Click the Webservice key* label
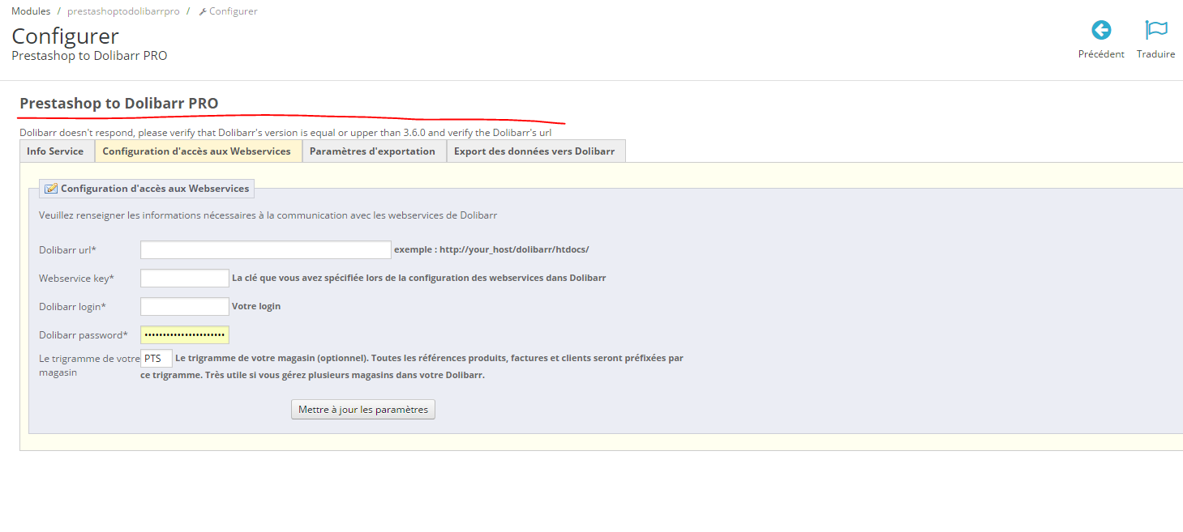The width and height of the screenshot is (1183, 532). pos(76,279)
